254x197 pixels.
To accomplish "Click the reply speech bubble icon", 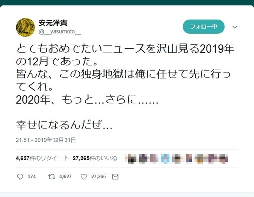I will click(20, 177).
